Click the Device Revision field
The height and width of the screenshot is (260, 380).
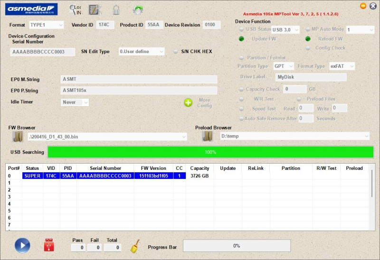(211, 25)
